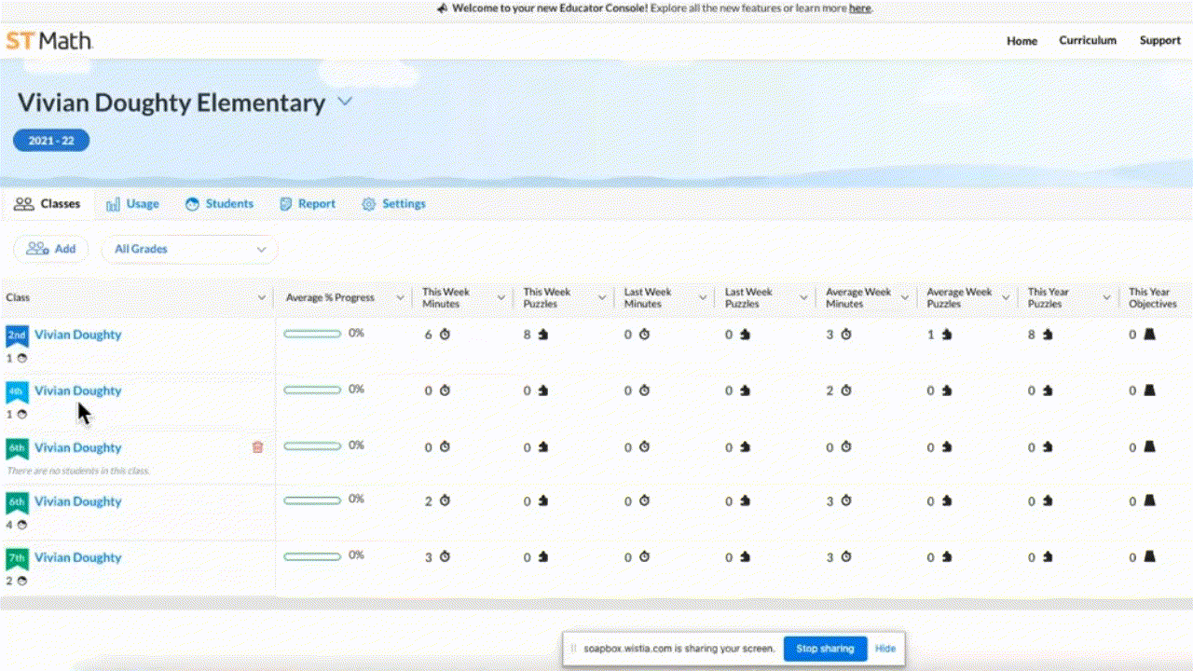1193x671 pixels.
Task: Open the Class column sort dropdown
Action: click(x=262, y=298)
